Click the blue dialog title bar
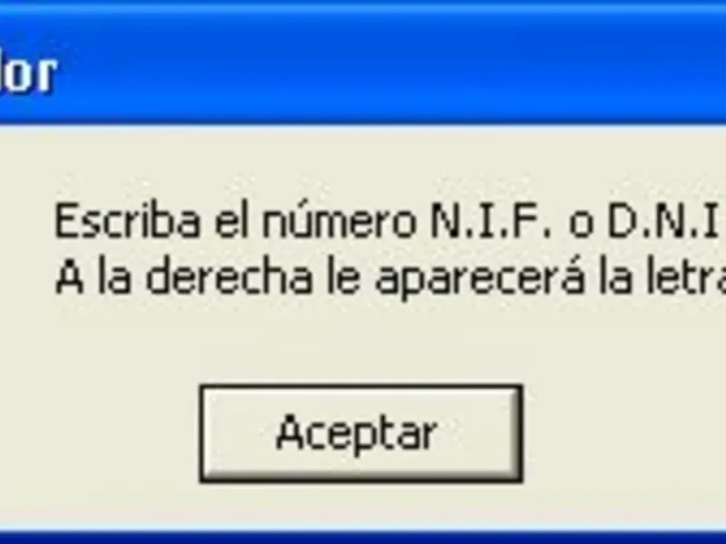 (x=363, y=63)
